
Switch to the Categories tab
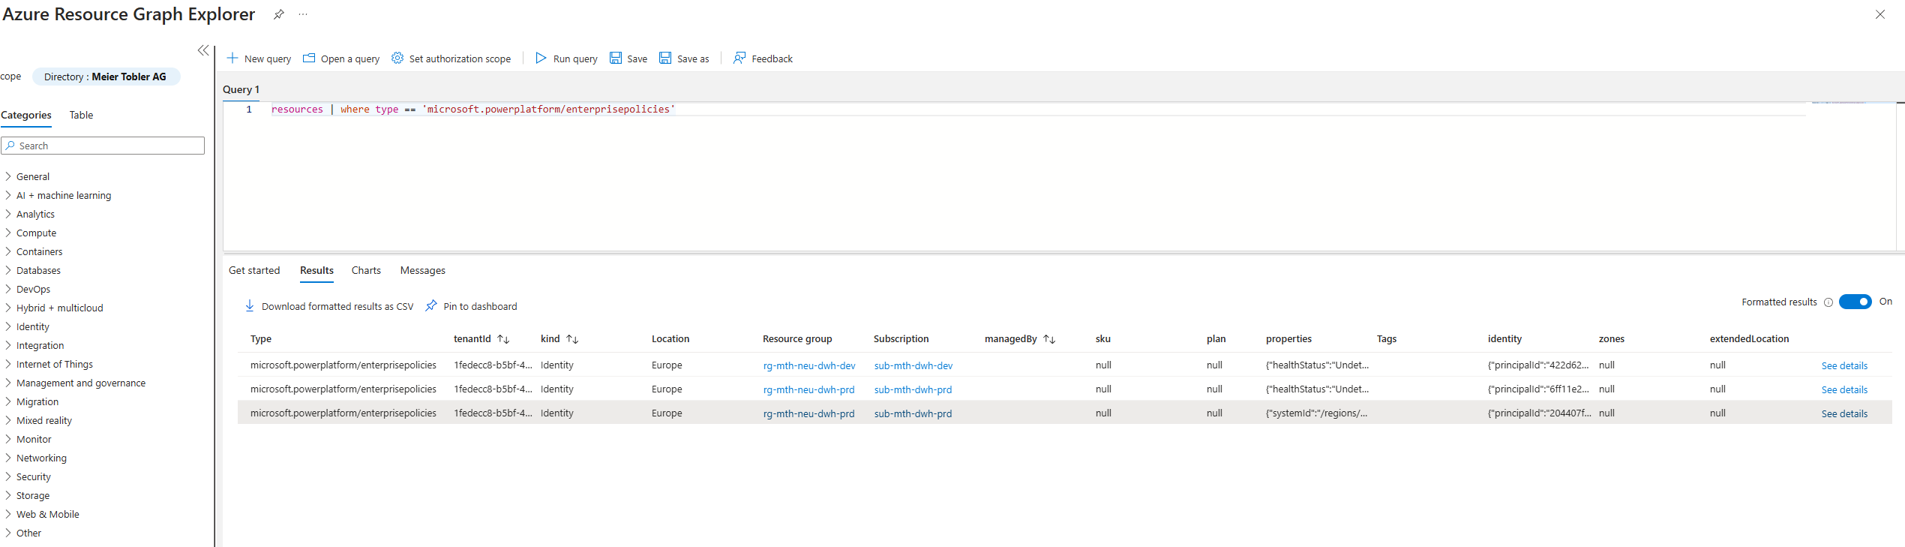pos(26,115)
